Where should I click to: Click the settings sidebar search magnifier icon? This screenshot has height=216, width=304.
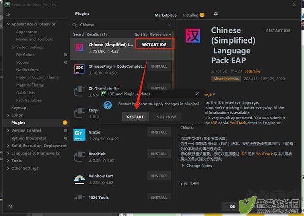(8, 15)
